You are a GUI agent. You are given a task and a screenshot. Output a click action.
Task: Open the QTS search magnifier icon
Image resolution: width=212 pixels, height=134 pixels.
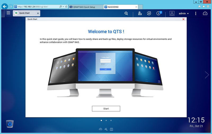coord(126,13)
